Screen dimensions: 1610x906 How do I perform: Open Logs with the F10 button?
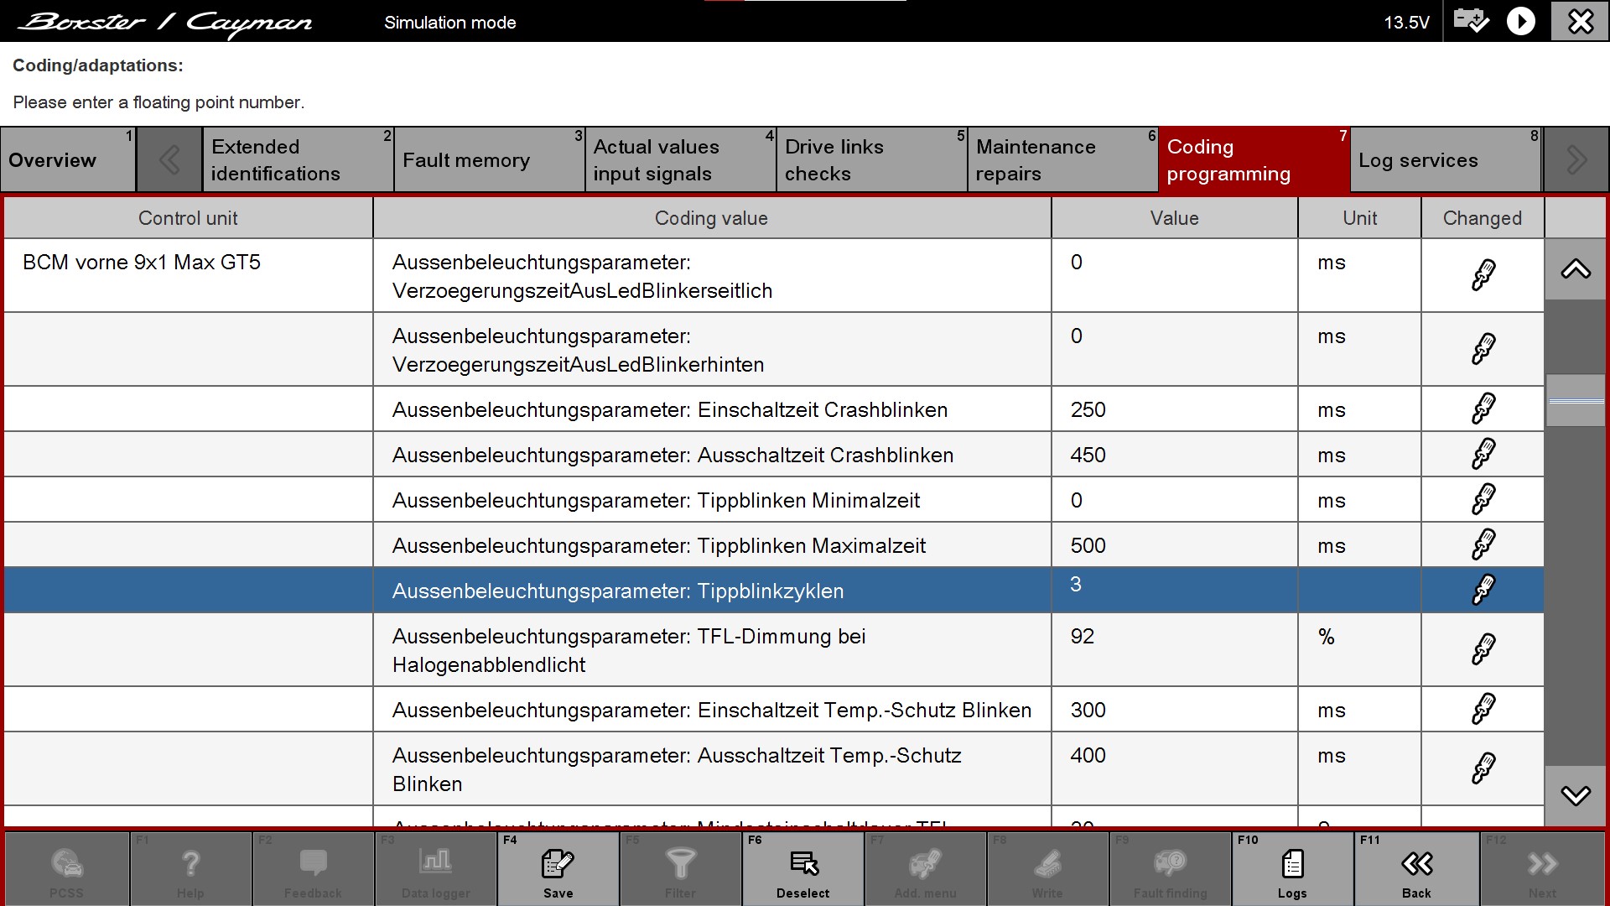[1292, 868]
